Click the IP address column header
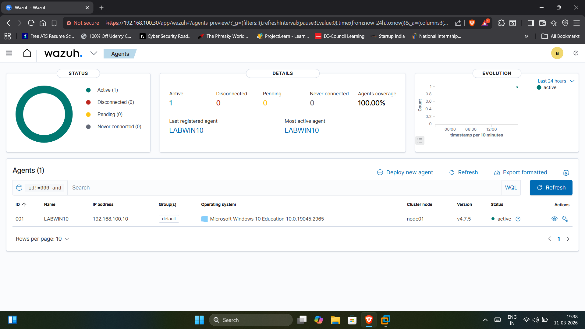This screenshot has height=329, width=585. [x=103, y=204]
